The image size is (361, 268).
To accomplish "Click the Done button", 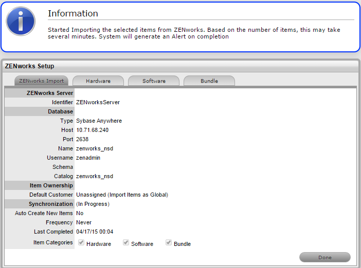I will [325, 257].
